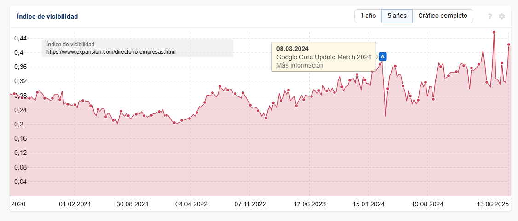The image size is (518, 221).
Task: Click the blue 'A' event pin marker
Action: [x=383, y=57]
